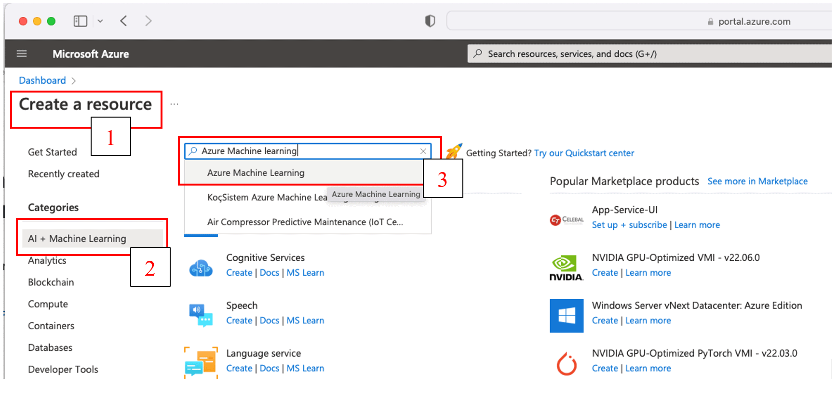
Task: Click Create under Cognitive Services
Action: (x=239, y=273)
